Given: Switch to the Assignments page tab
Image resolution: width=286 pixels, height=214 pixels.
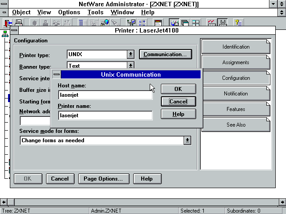Looking at the screenshot, I should click(x=236, y=62).
